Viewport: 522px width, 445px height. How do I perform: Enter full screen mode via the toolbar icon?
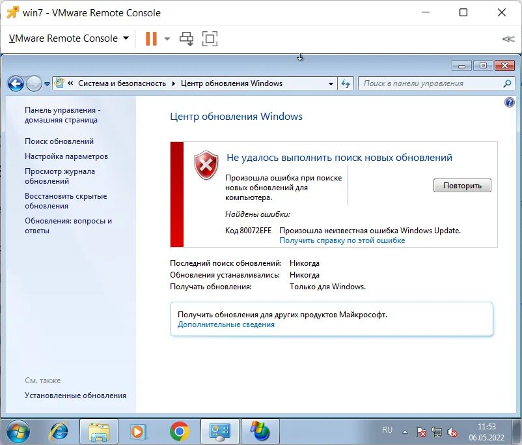(210, 38)
